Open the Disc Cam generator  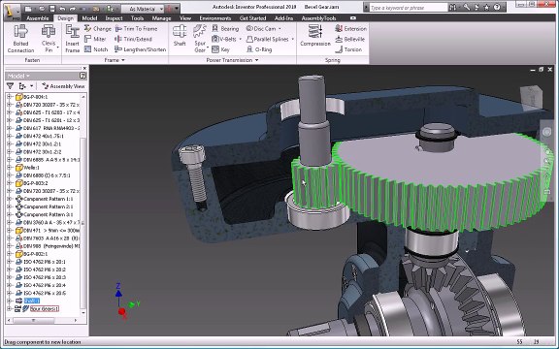(x=261, y=28)
